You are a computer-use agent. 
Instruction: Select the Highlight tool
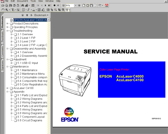click(x=34, y=10)
